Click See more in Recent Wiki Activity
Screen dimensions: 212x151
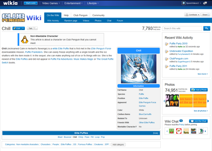tap(202, 74)
